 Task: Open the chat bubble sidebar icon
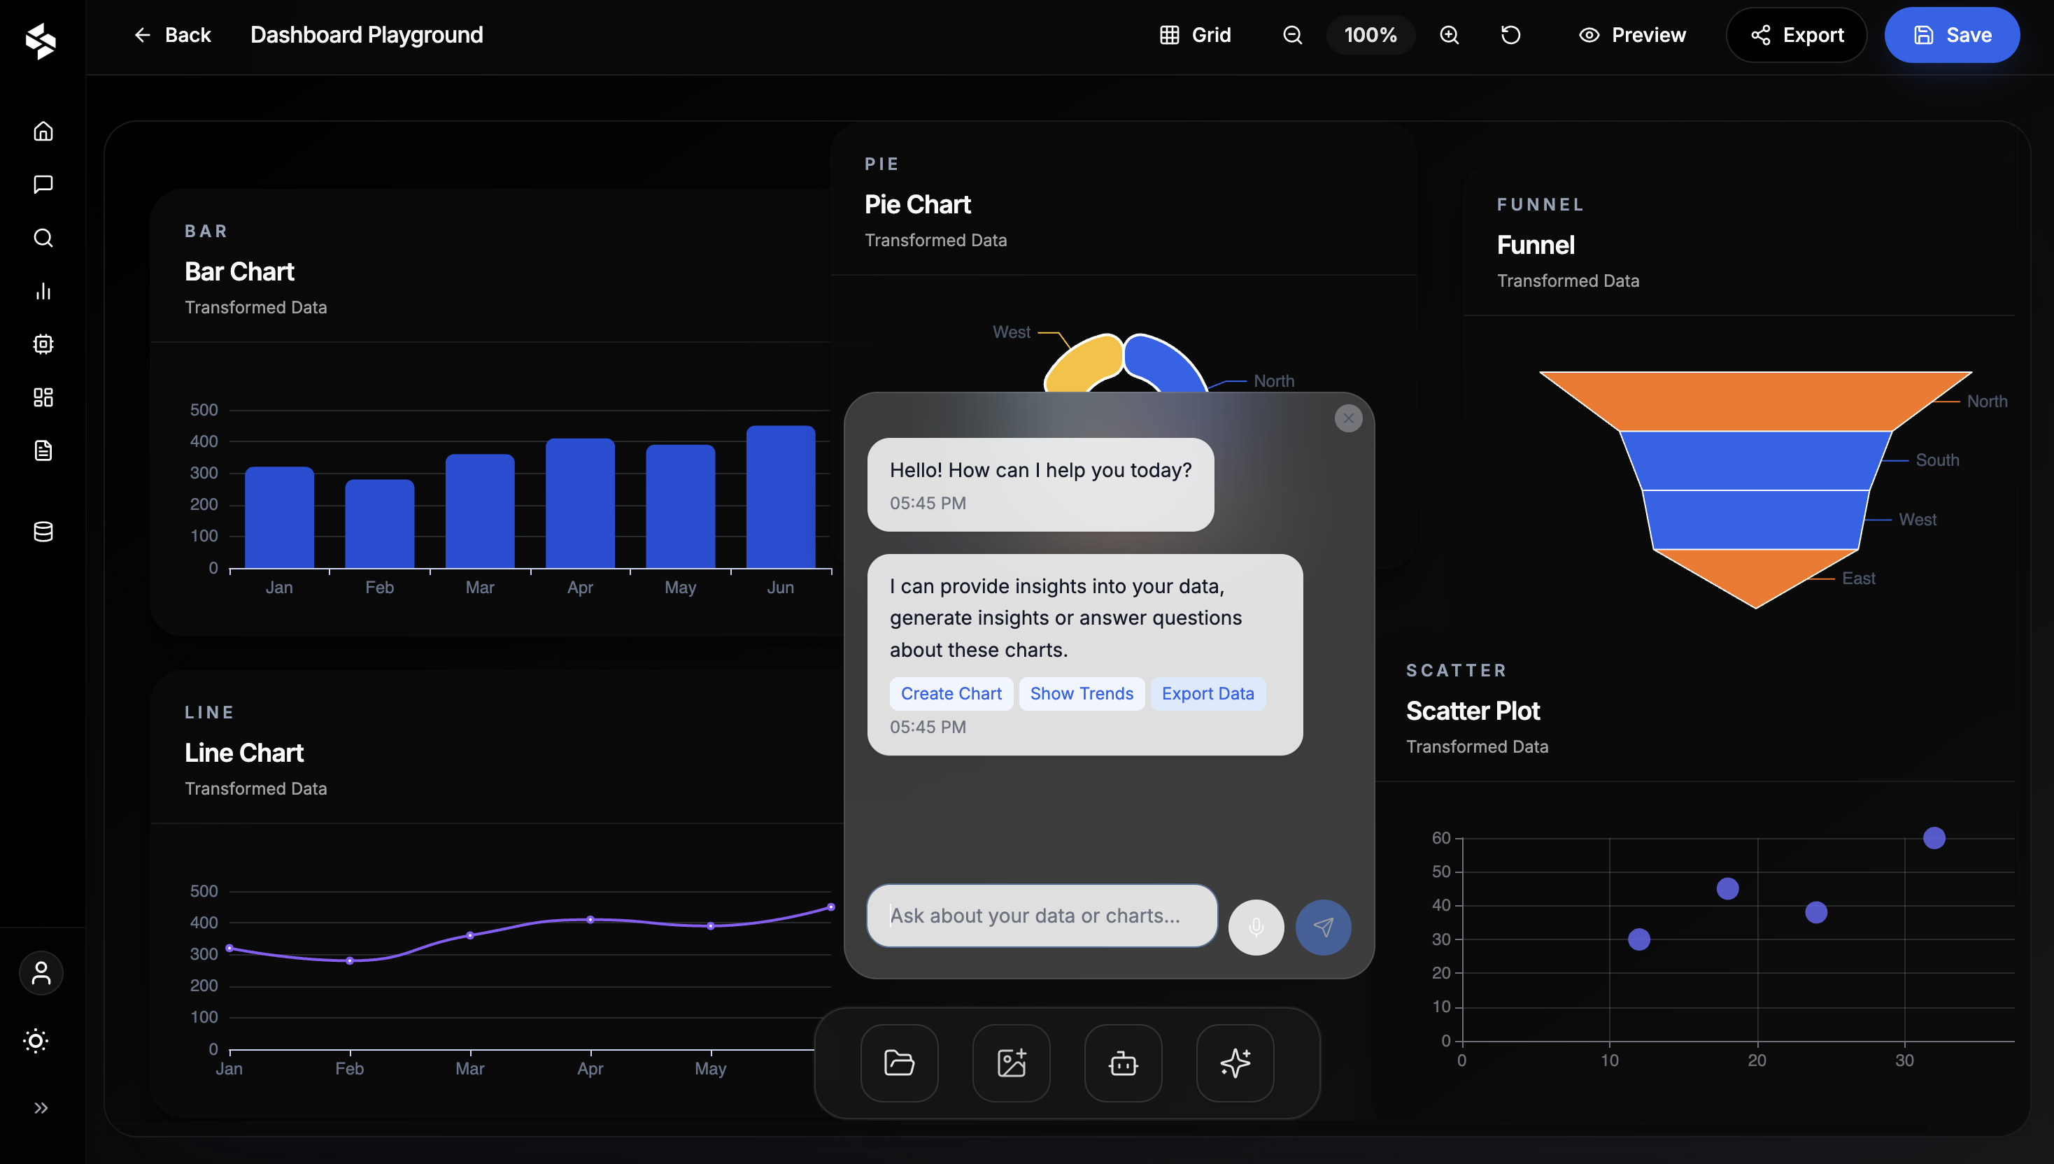click(43, 185)
